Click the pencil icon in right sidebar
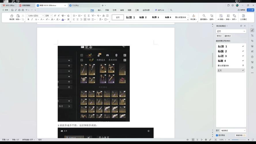This screenshot has width=256, height=144. coord(252,30)
